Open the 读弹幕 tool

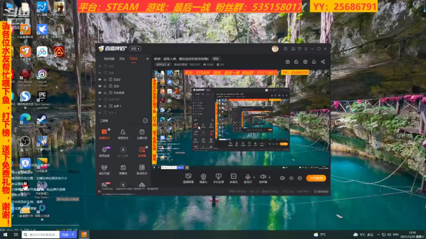[142, 152]
